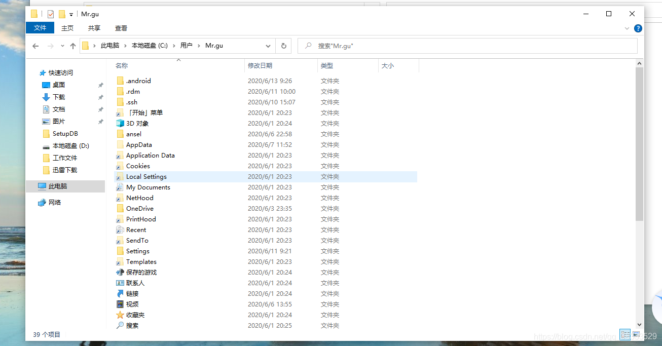Click 用户 in the address breadcrumb
The image size is (662, 346).
[x=186, y=46]
